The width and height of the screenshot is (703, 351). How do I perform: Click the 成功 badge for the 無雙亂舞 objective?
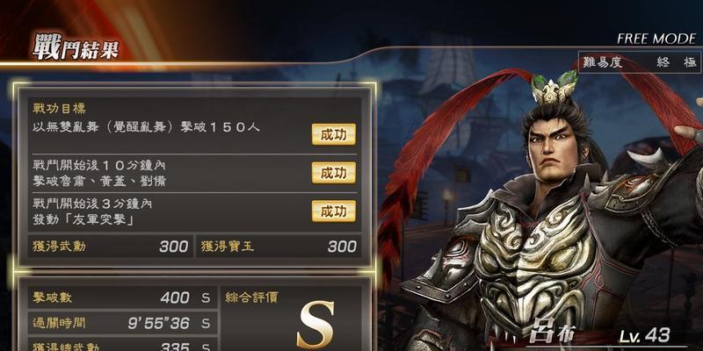[334, 134]
